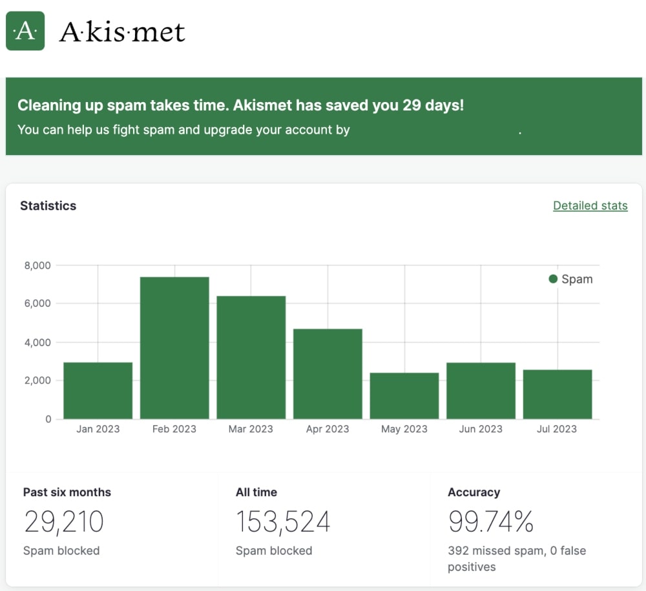The height and width of the screenshot is (591, 646).
Task: Click the Feb 2023 axis label
Action: point(174,429)
